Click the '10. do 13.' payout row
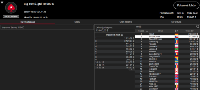 pyautogui.click(x=114, y=62)
